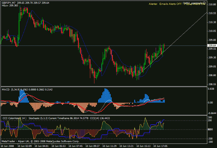Viewport: 217px width, 148px height.
Task: Click the 10 Jun 04:01 time label
Action: pyautogui.click(x=42, y=146)
